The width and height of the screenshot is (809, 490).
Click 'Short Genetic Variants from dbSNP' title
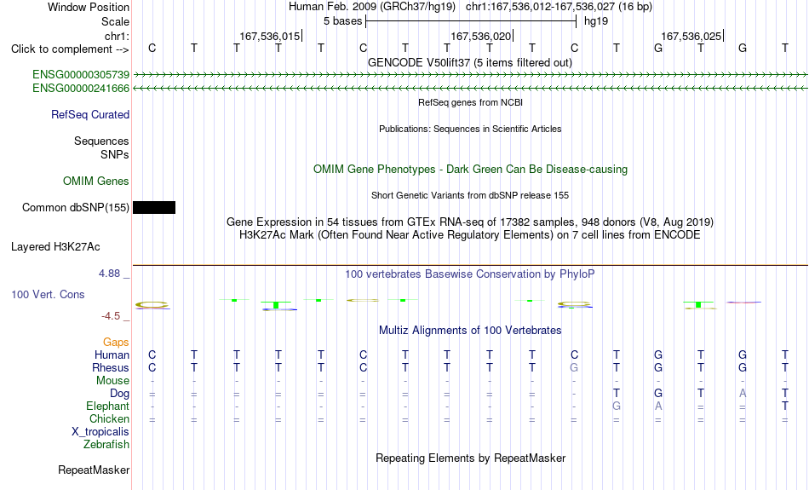point(470,196)
